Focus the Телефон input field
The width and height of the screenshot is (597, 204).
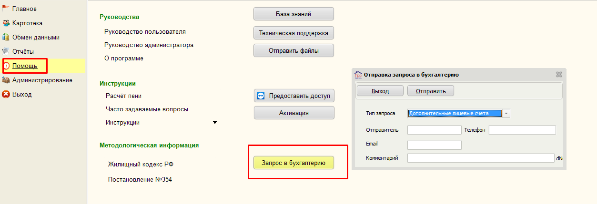click(x=522, y=130)
